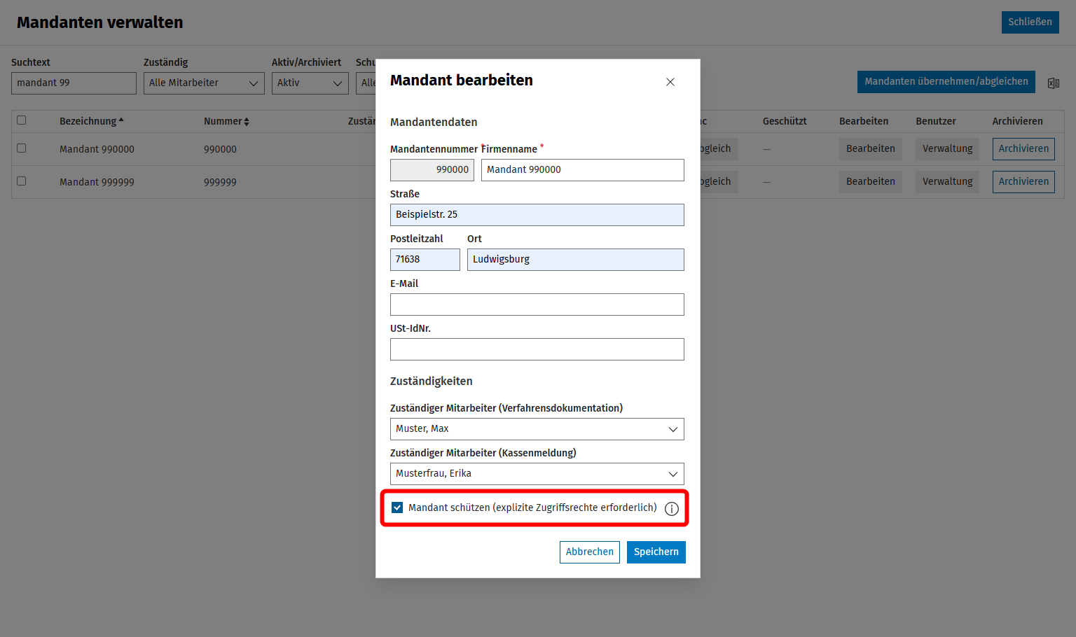
Task: Click the Abbrechen button
Action: pos(590,552)
